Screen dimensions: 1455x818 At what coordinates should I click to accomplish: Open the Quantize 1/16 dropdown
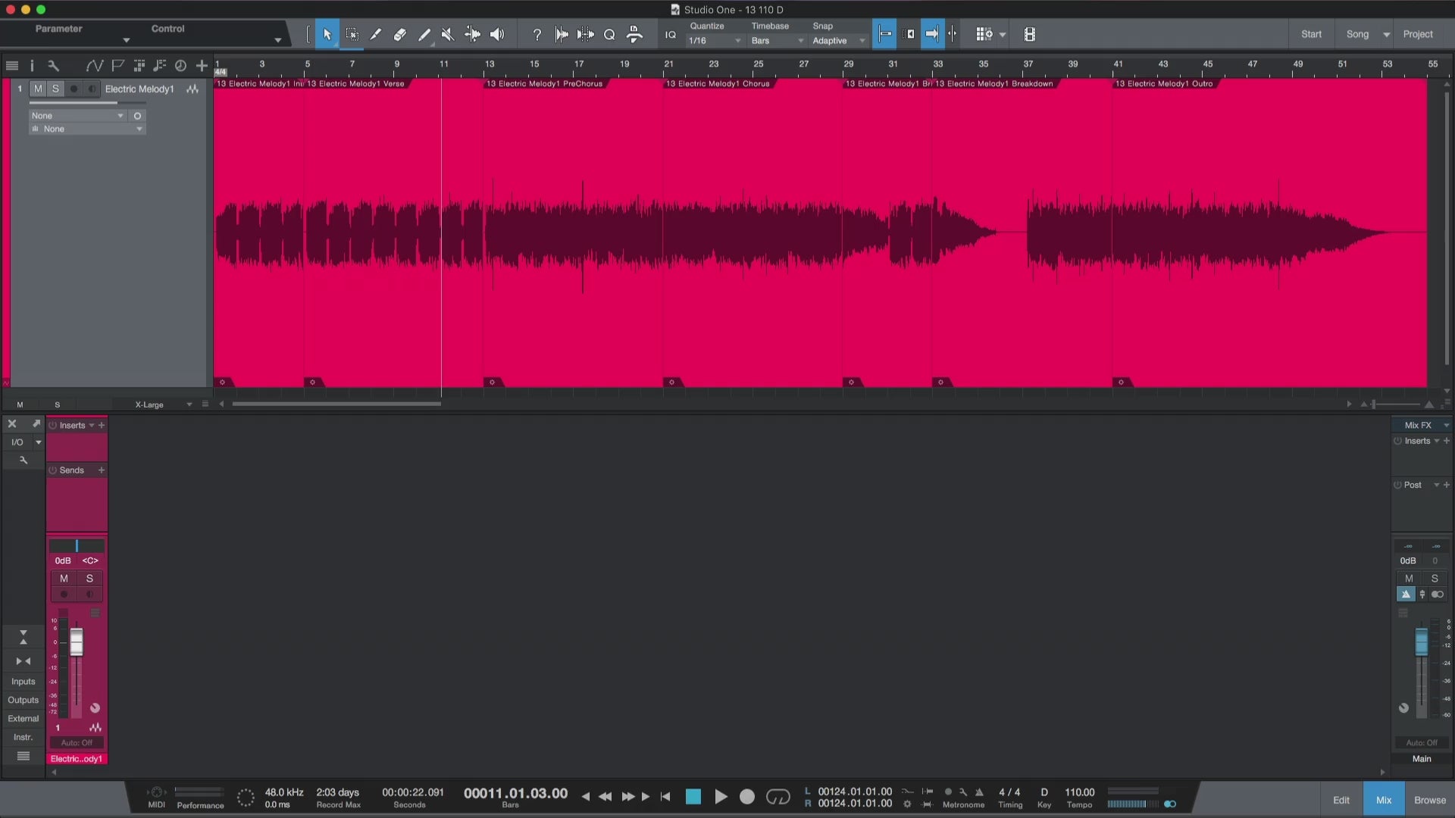[715, 41]
